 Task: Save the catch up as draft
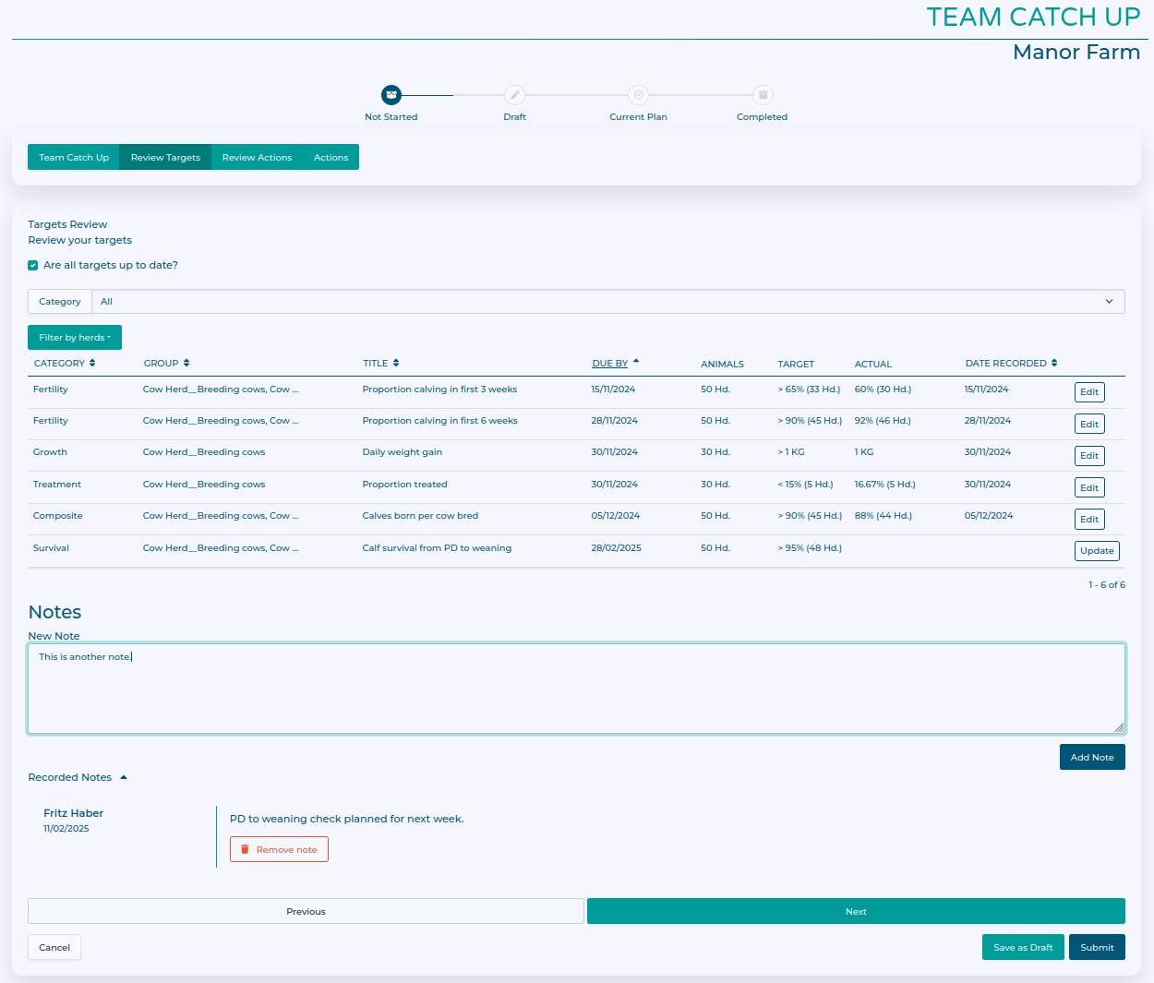point(1023,948)
